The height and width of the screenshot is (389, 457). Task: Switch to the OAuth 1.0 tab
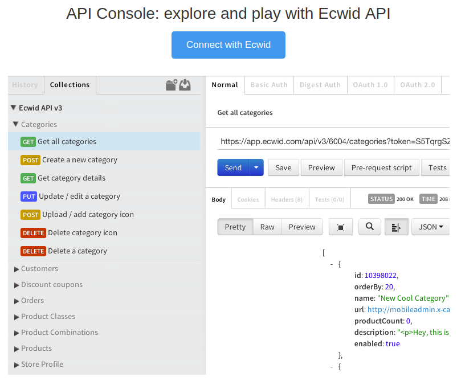tap(370, 85)
